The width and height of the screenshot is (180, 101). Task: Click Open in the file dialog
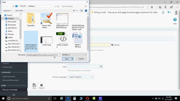click(x=67, y=59)
